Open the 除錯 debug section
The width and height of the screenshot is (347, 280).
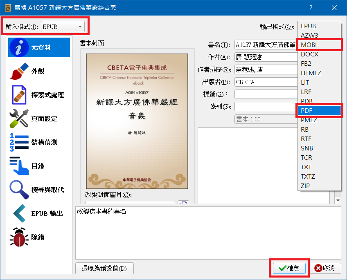pyautogui.click(x=39, y=237)
